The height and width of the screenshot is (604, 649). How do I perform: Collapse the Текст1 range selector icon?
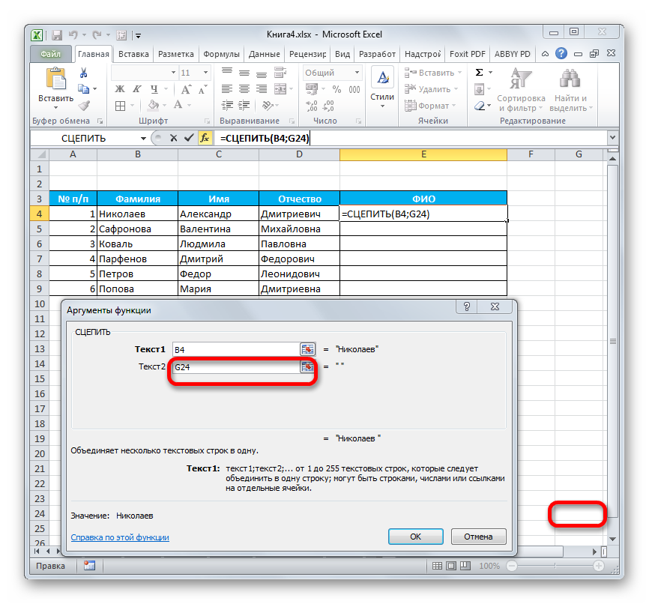tap(307, 349)
